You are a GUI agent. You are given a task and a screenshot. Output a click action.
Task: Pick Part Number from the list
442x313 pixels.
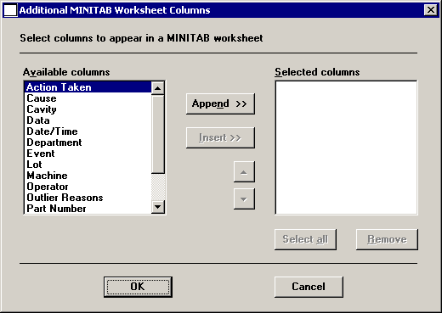[88, 209]
